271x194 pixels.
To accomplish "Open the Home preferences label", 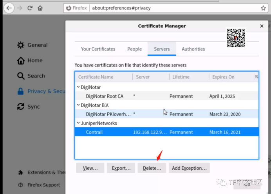I will click(35, 60).
